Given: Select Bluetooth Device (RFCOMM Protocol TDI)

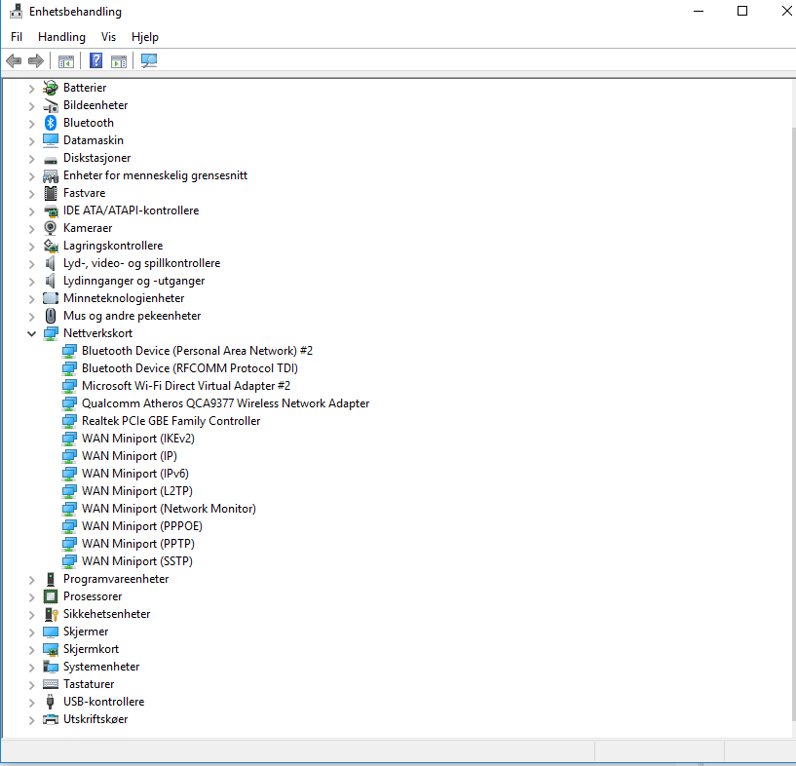Looking at the screenshot, I should pyautogui.click(x=190, y=368).
